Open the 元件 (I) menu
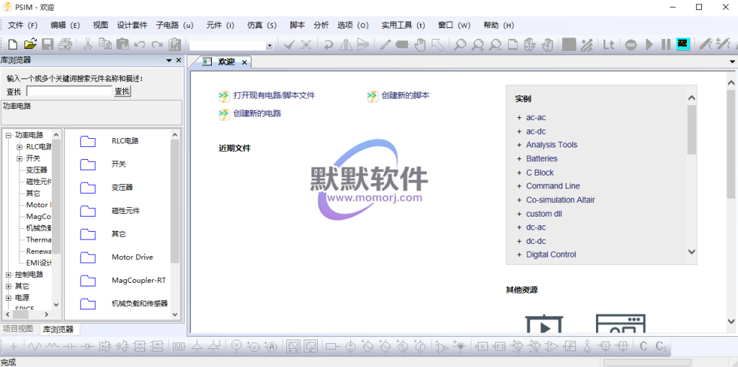This screenshot has width=738, height=367. point(220,25)
